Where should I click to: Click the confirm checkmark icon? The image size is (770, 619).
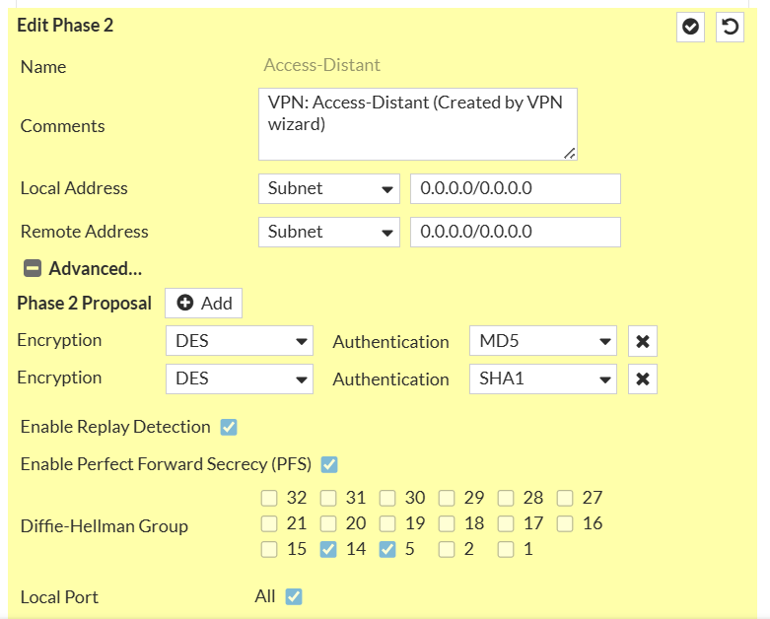(x=690, y=27)
